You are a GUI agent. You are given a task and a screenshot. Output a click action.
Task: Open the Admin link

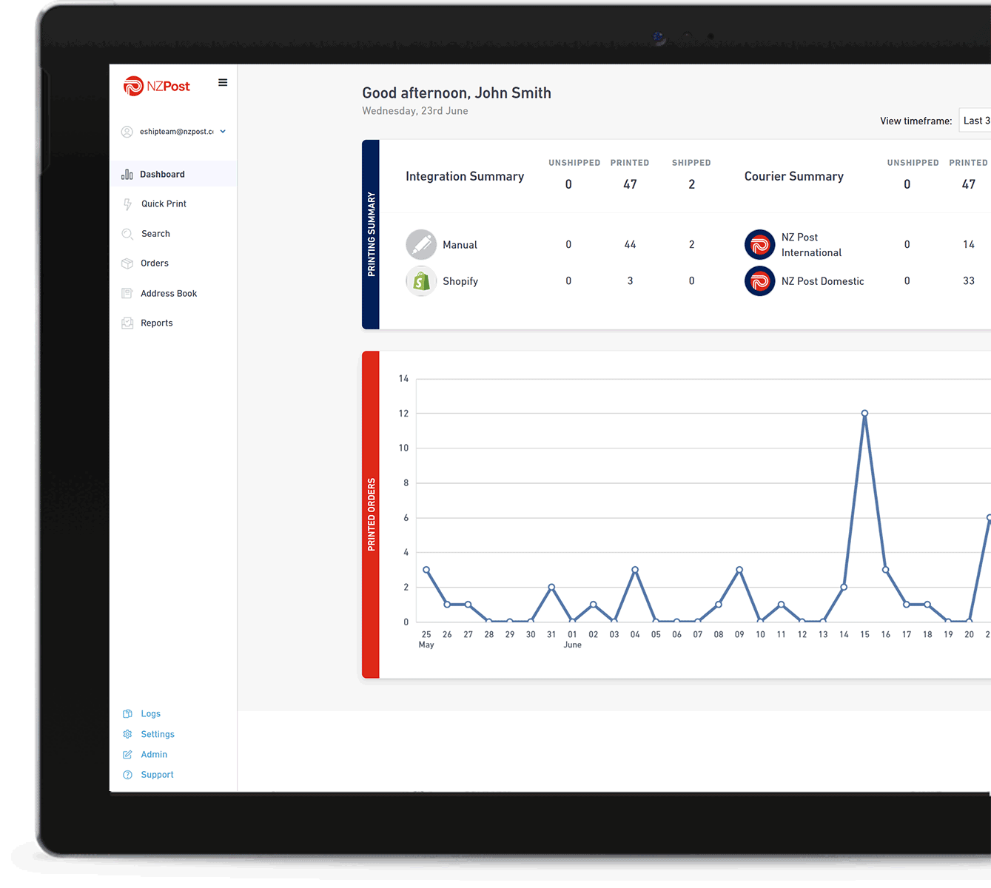point(154,755)
